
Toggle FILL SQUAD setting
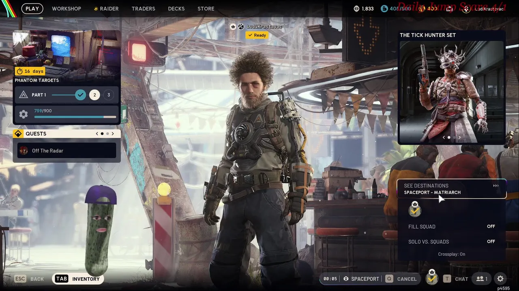452,227
